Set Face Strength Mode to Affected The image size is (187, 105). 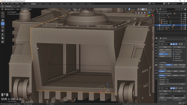pyautogui.click(x=175, y=76)
